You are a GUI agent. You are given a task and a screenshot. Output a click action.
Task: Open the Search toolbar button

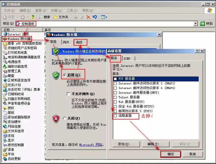pyautogui.click(x=44, y=17)
